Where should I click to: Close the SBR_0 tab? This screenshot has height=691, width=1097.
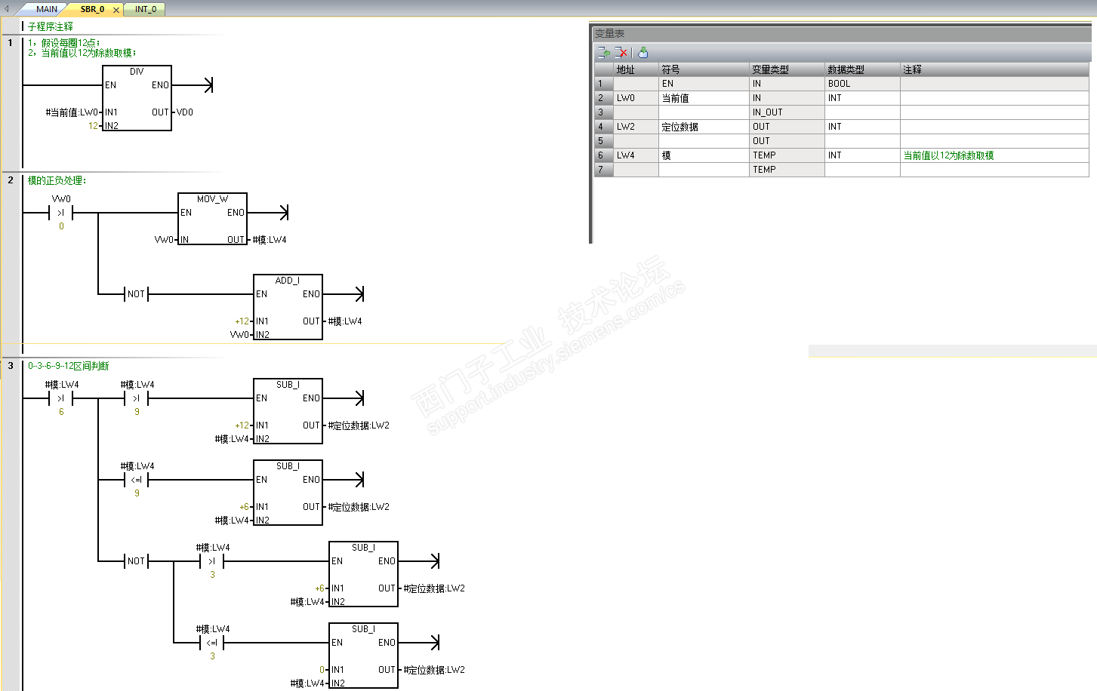(116, 10)
